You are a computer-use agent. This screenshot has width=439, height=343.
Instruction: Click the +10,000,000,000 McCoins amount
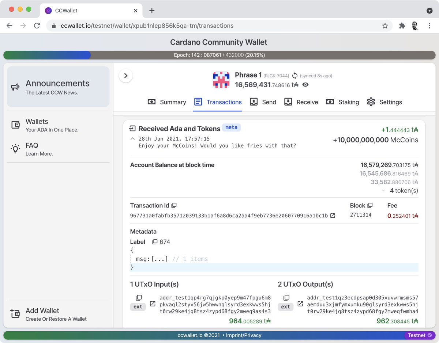pyautogui.click(x=376, y=140)
